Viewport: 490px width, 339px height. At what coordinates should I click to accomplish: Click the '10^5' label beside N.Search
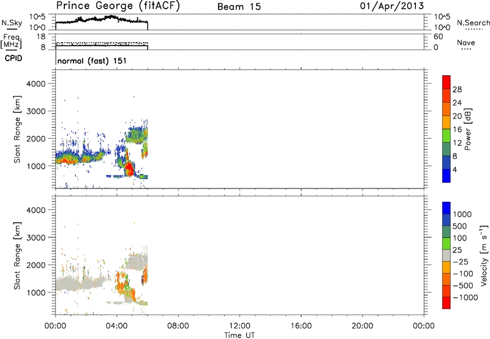coord(442,17)
